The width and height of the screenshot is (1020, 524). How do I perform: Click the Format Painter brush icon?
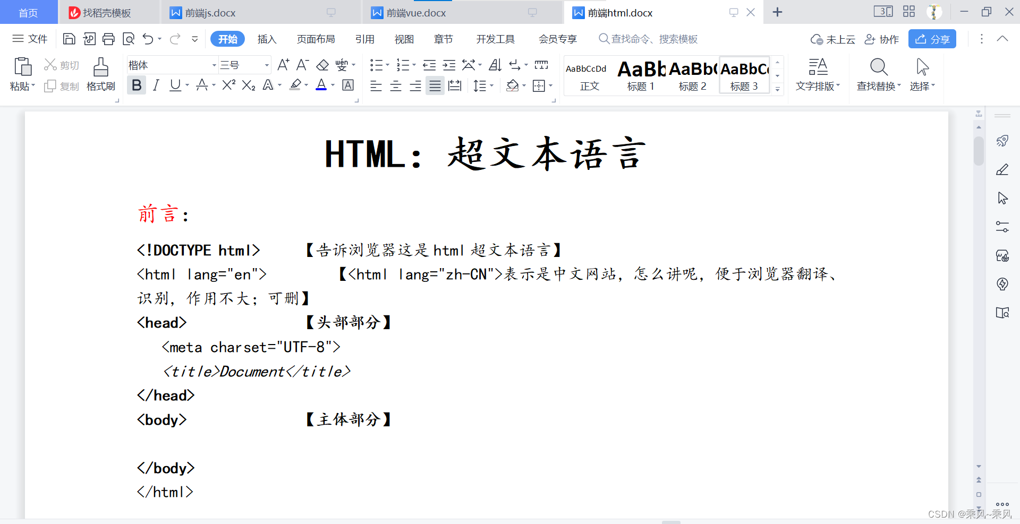tap(100, 67)
